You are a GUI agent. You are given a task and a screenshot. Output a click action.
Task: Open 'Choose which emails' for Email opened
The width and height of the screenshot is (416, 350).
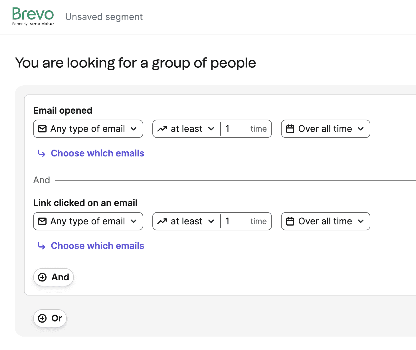[97, 153]
